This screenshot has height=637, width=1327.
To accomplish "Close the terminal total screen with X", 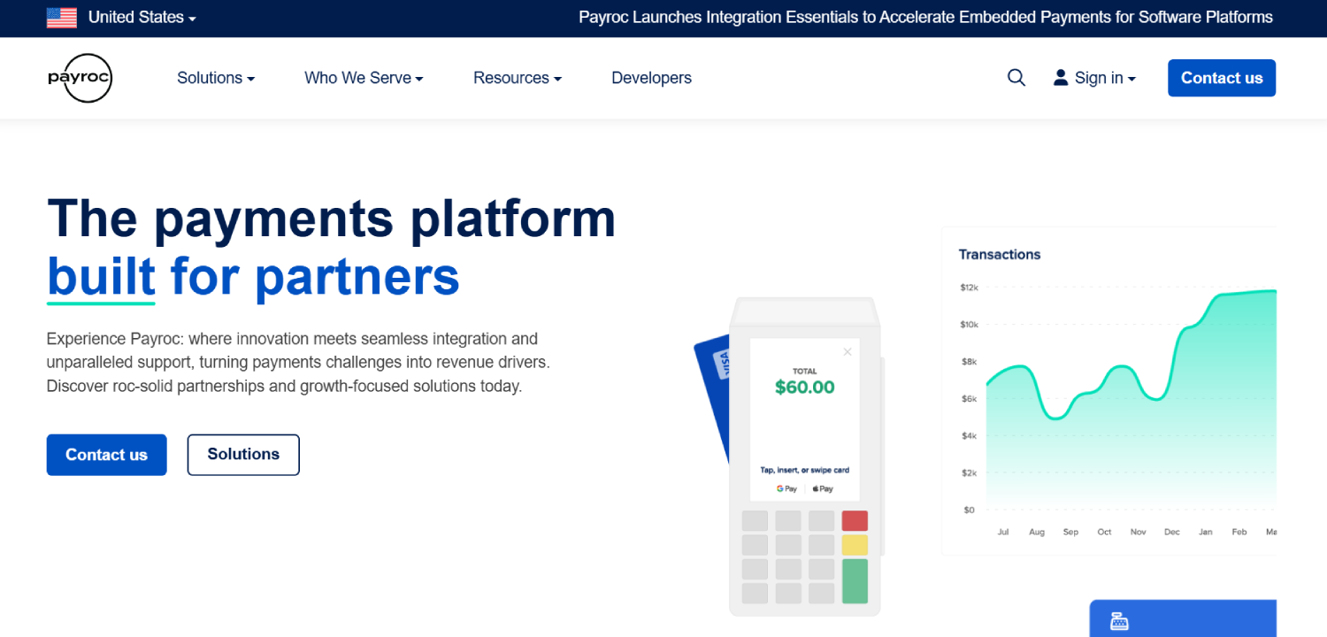I will point(848,352).
